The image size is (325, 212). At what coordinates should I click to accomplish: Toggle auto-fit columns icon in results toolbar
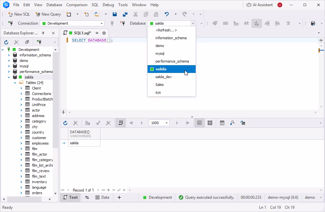121,123
